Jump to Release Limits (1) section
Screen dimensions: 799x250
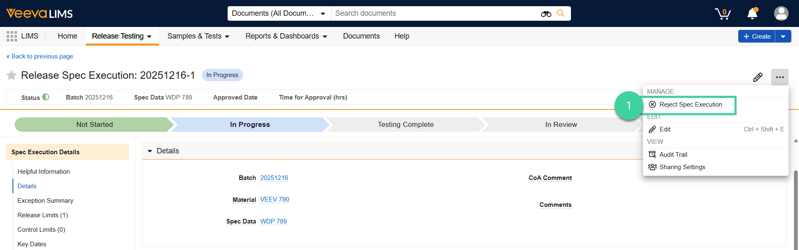[x=42, y=215]
